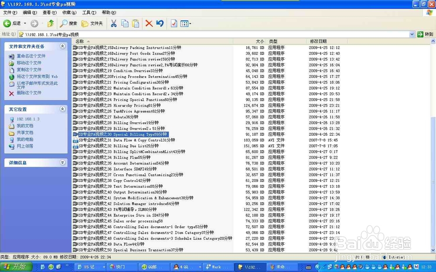Select file 34 Billing Plan55分钟
Image resolution: width=436 pixels, height=272 pixels.
point(112,158)
